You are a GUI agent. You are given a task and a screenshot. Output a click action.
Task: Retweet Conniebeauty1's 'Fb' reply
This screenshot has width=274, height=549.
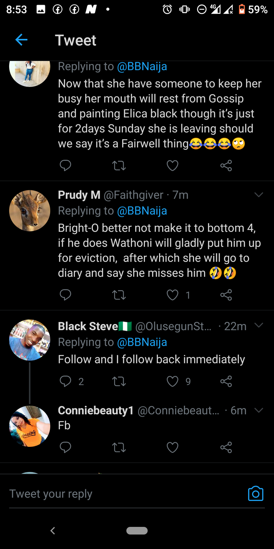119,447
